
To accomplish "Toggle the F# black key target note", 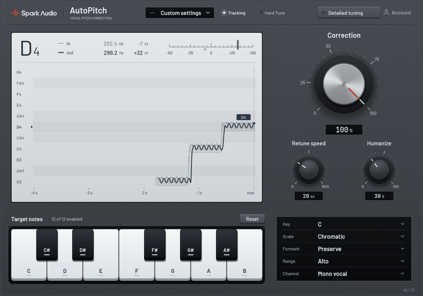I will point(155,245).
